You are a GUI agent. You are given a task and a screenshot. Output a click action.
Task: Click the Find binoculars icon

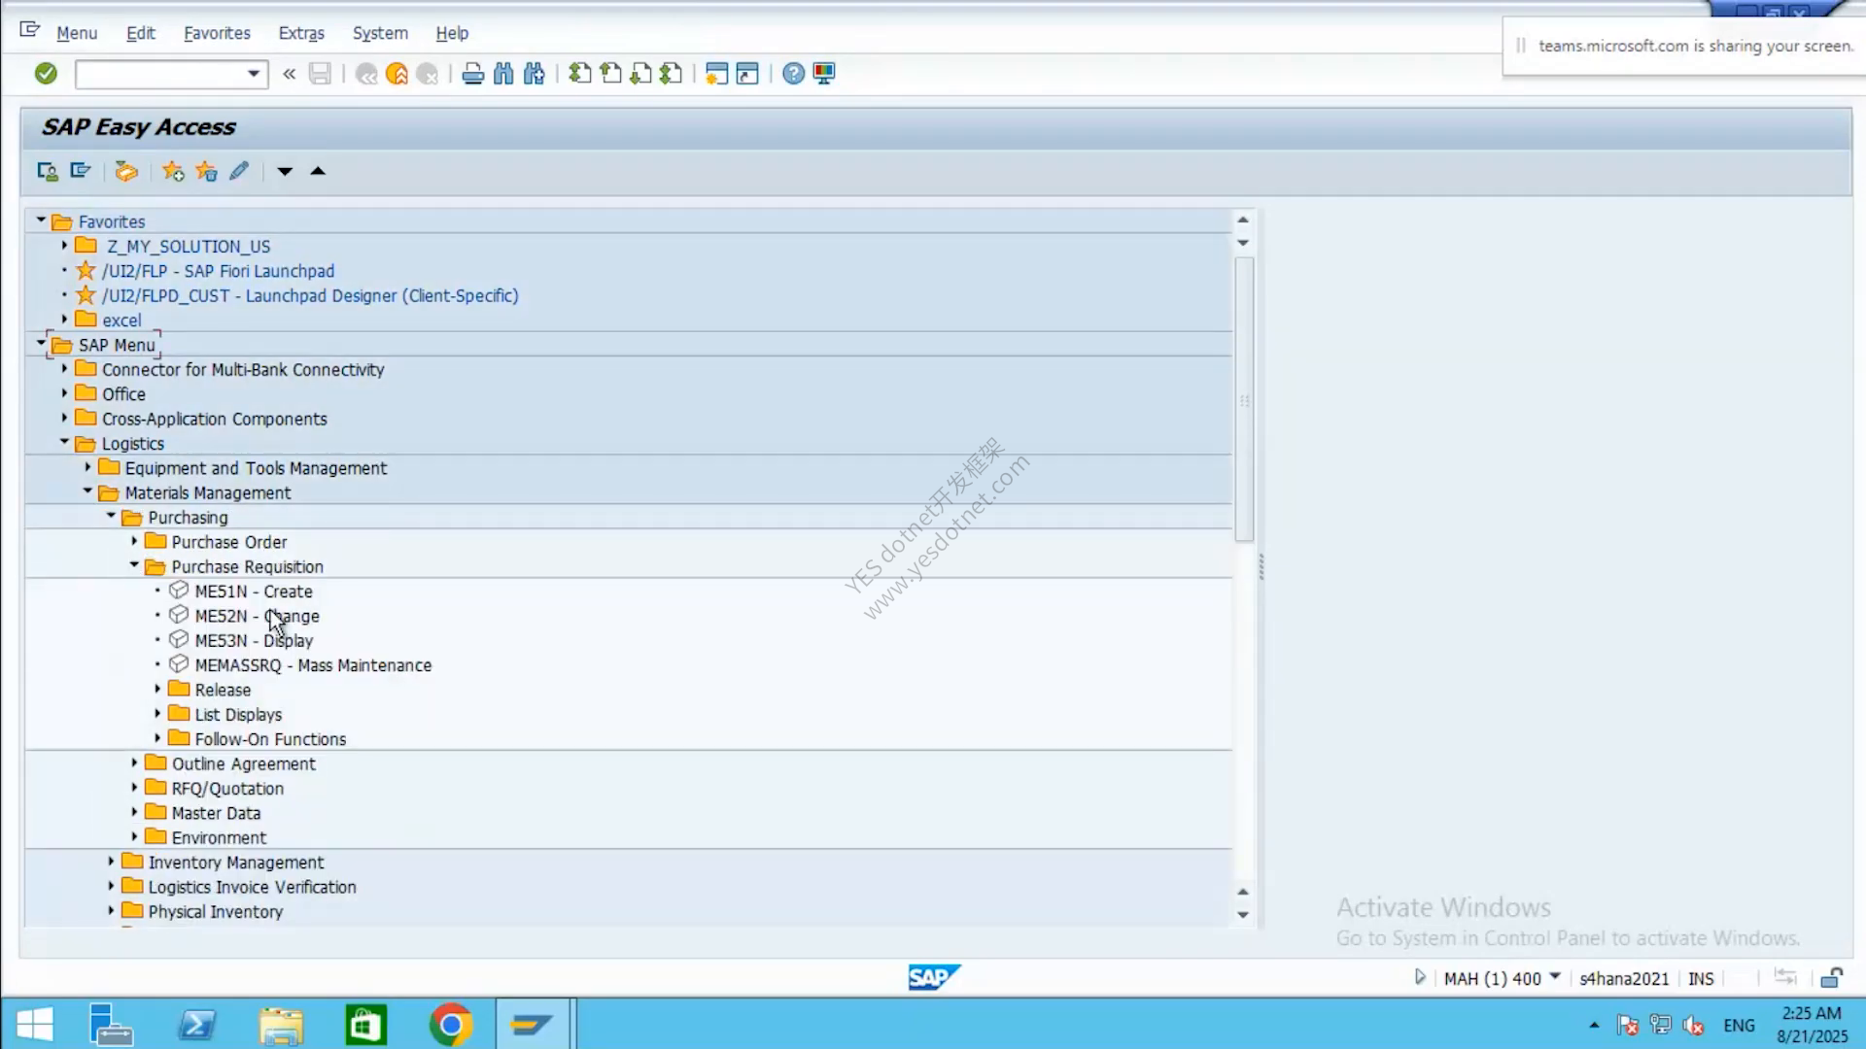click(503, 74)
